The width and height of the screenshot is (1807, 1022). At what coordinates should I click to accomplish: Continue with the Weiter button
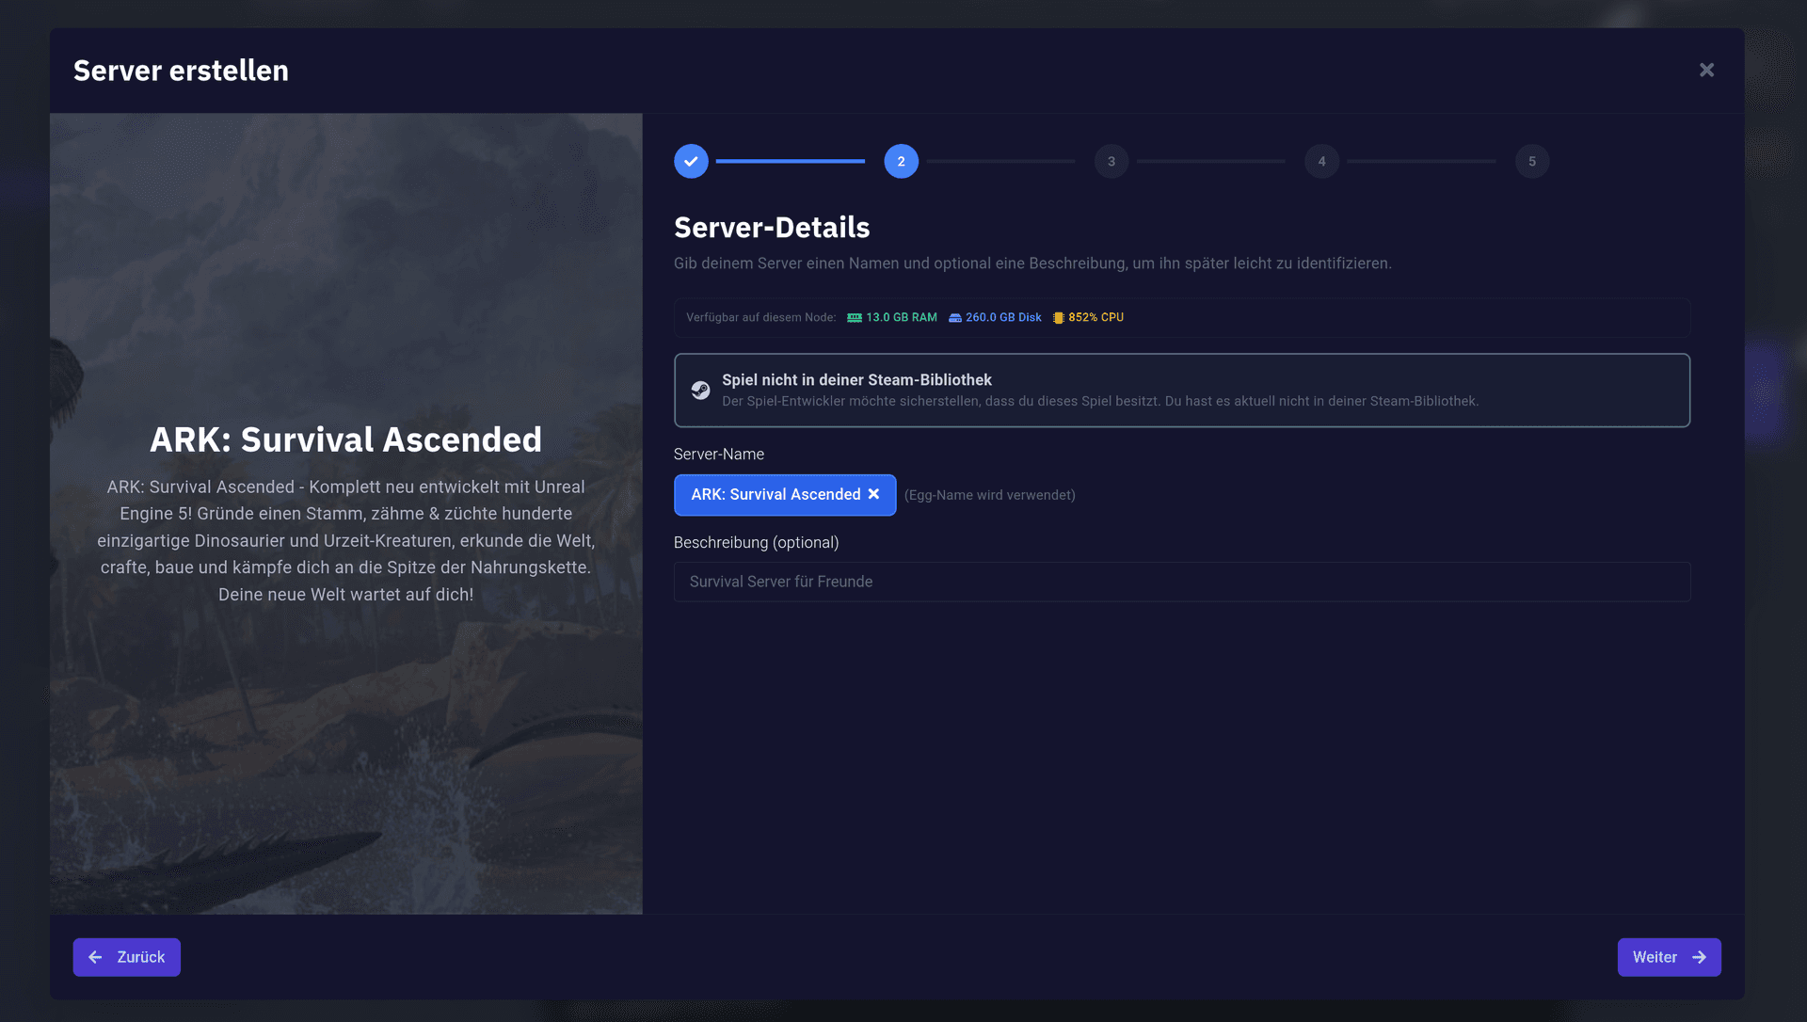click(x=1670, y=957)
